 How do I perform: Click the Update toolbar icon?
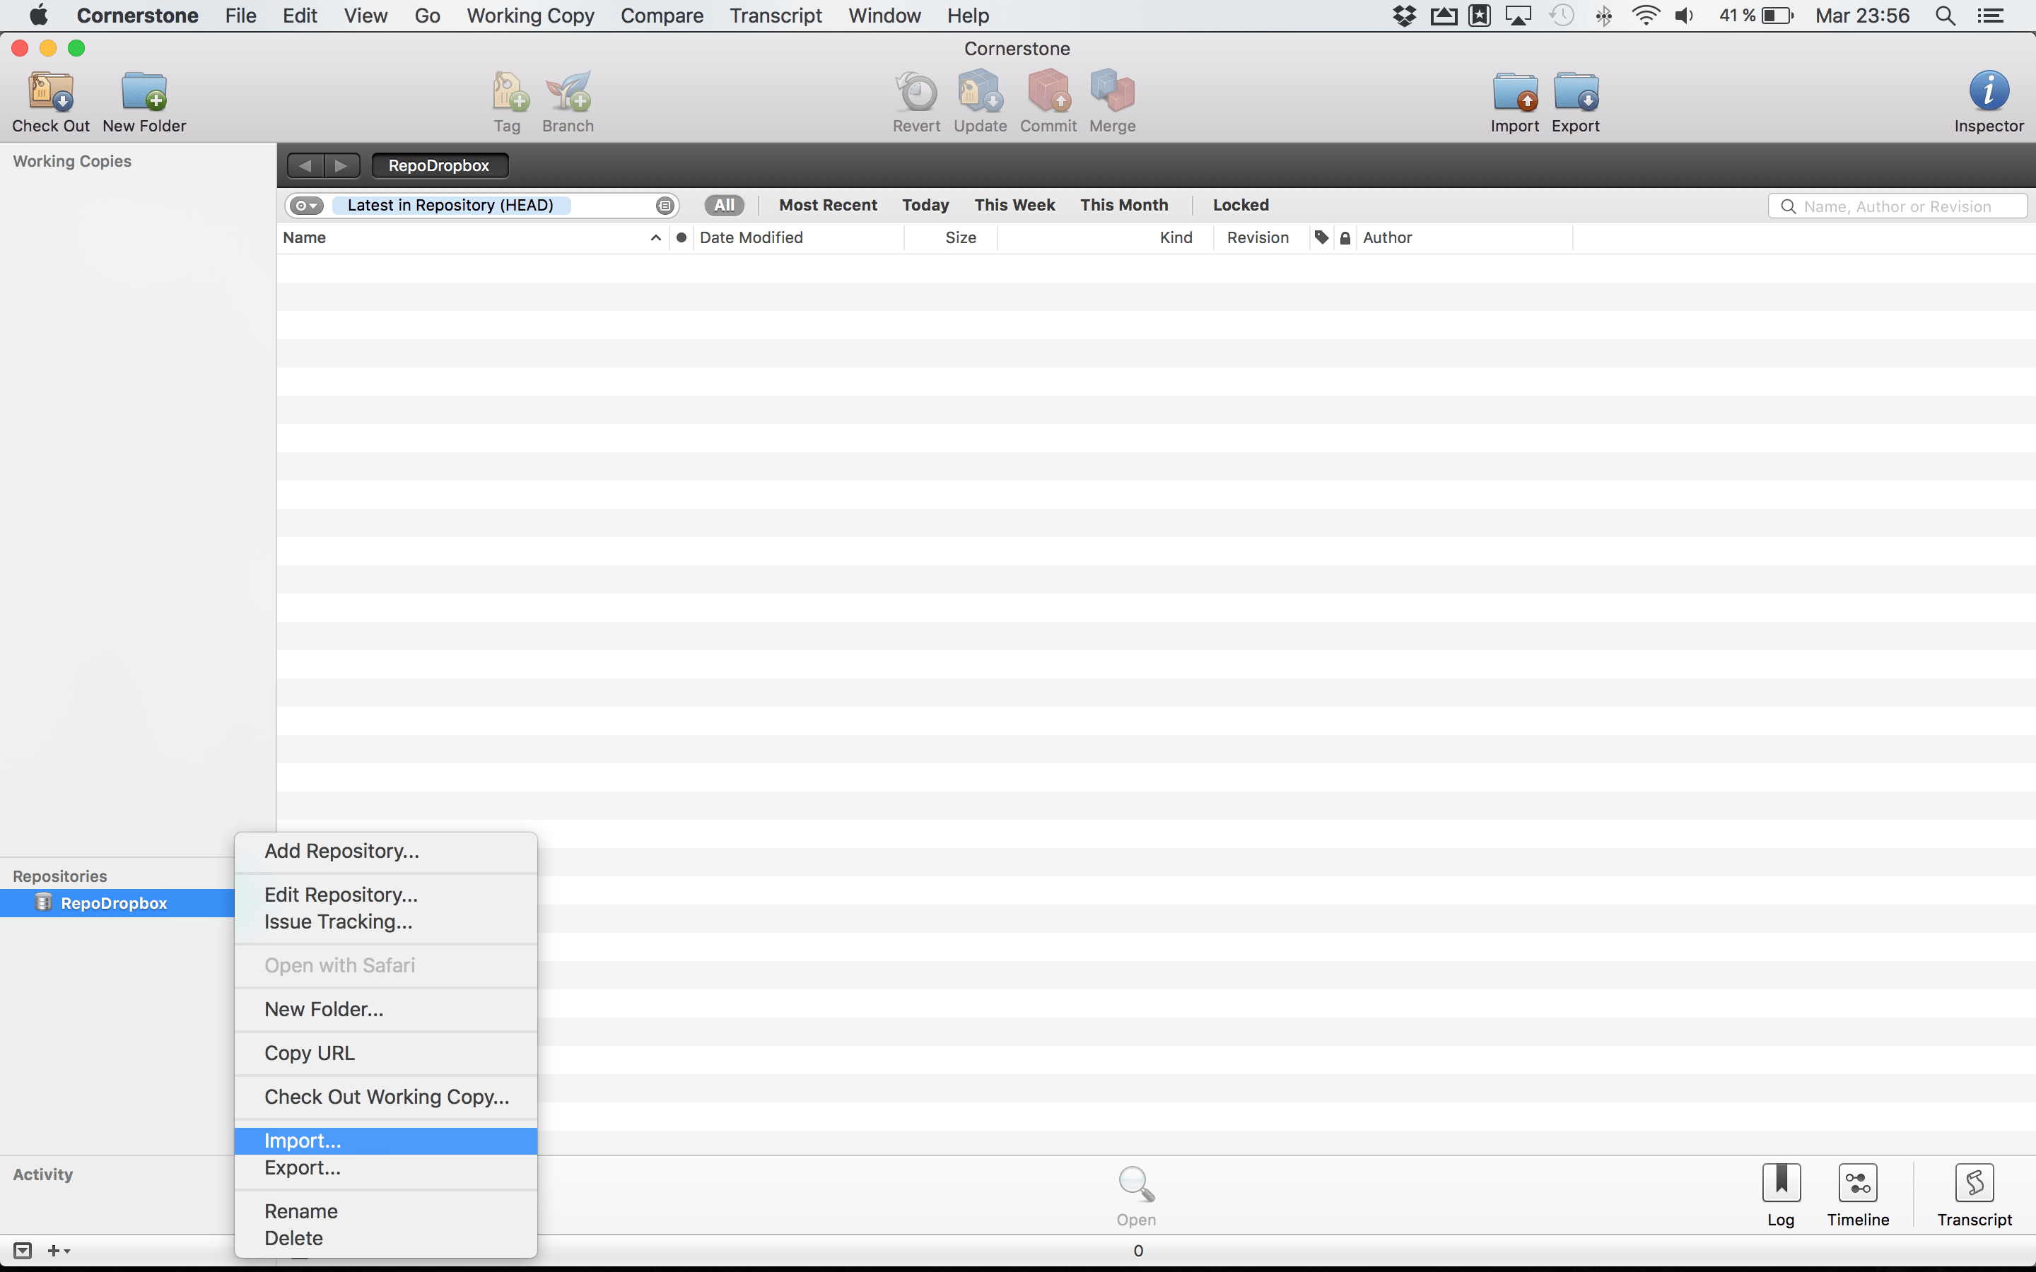980,92
